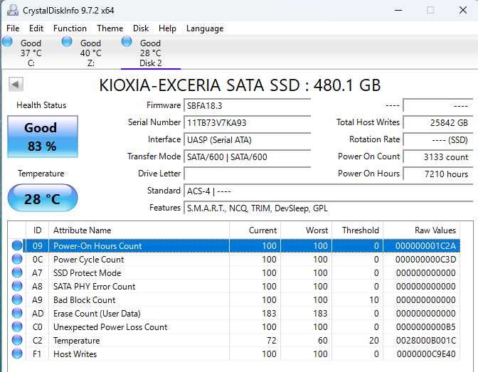Click the KIOXIA-EXCERIA SATA SSD title
478x372 pixels.
[x=240, y=85]
